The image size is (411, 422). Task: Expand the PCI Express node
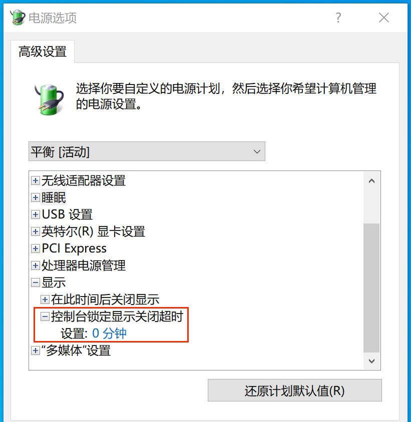[36, 248]
